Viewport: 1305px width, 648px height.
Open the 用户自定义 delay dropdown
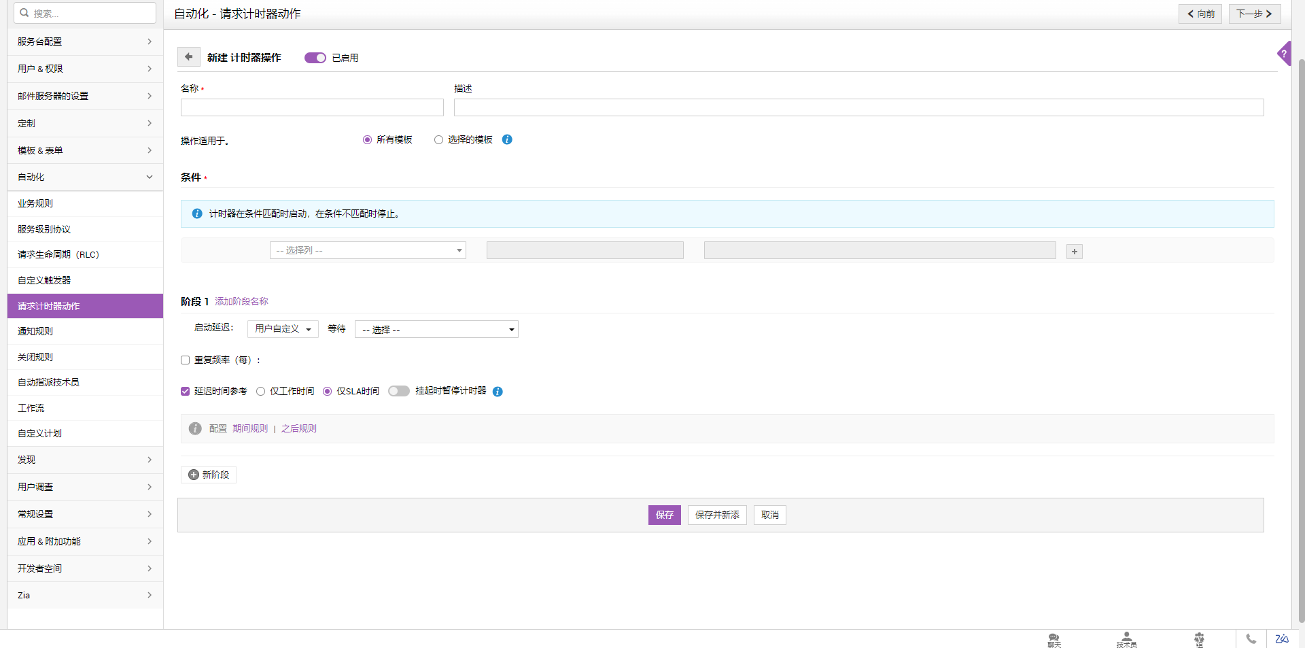coord(283,329)
